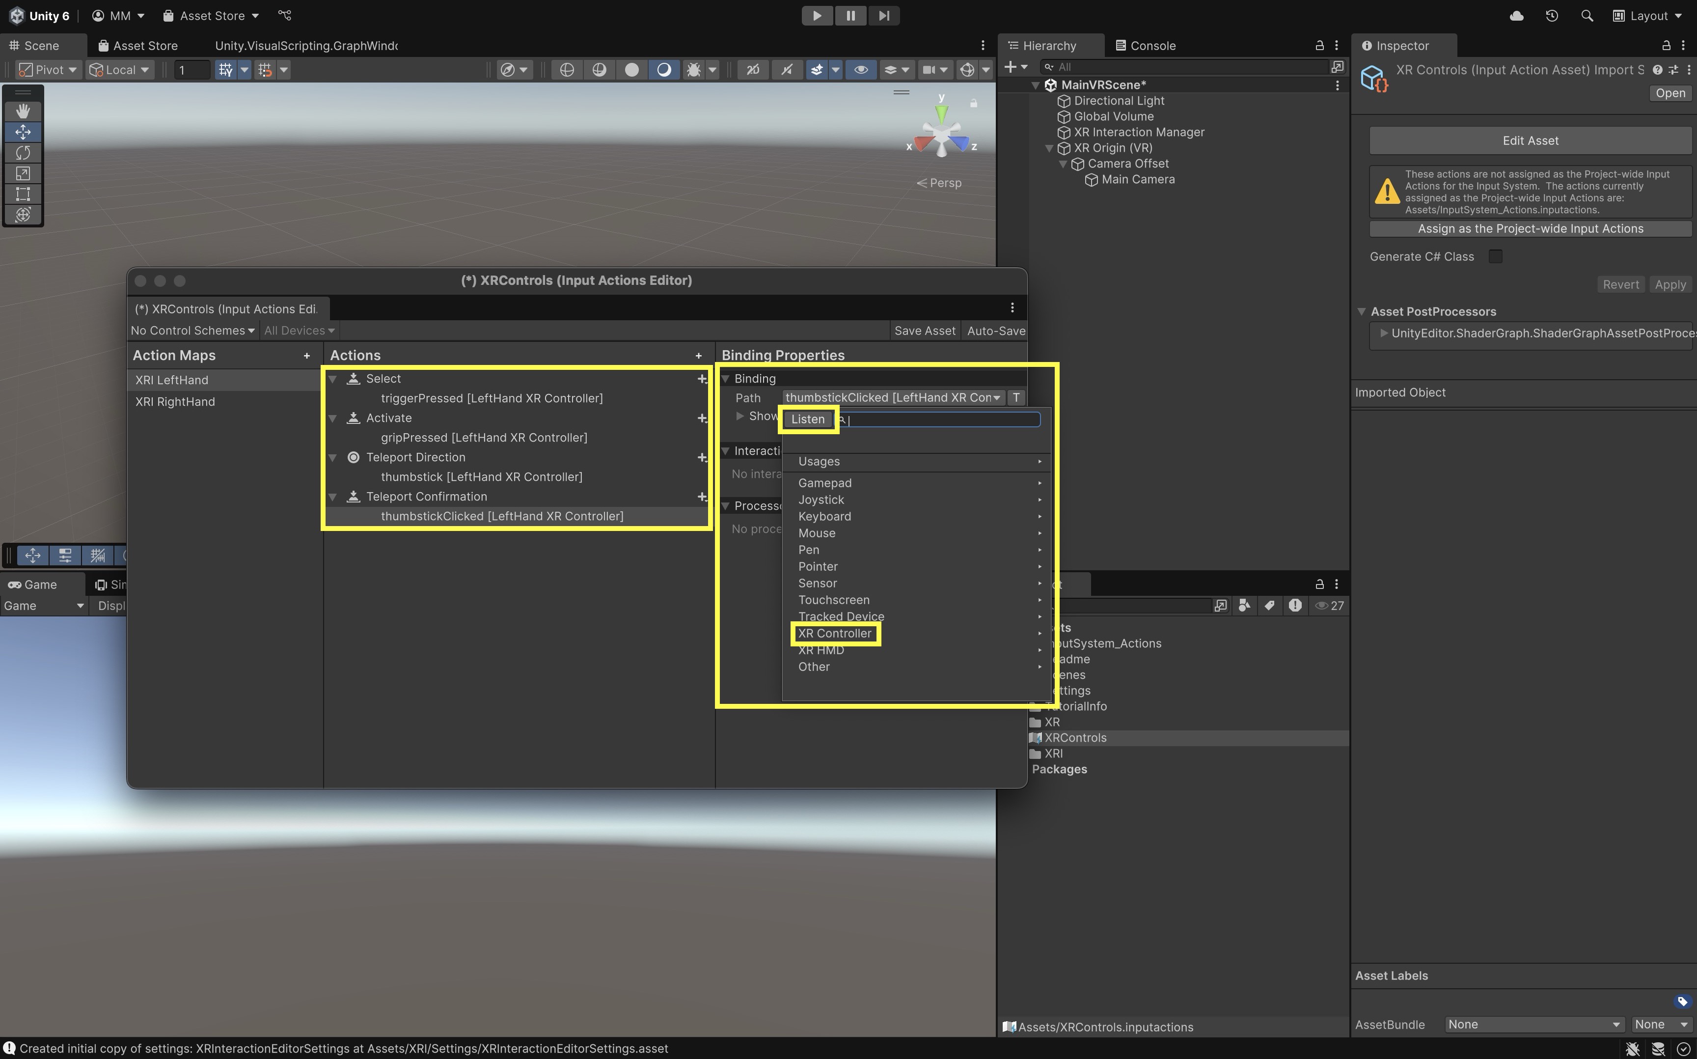
Task: Collapse the XR Origin (VR) hierarchy item
Action: pyautogui.click(x=1049, y=148)
